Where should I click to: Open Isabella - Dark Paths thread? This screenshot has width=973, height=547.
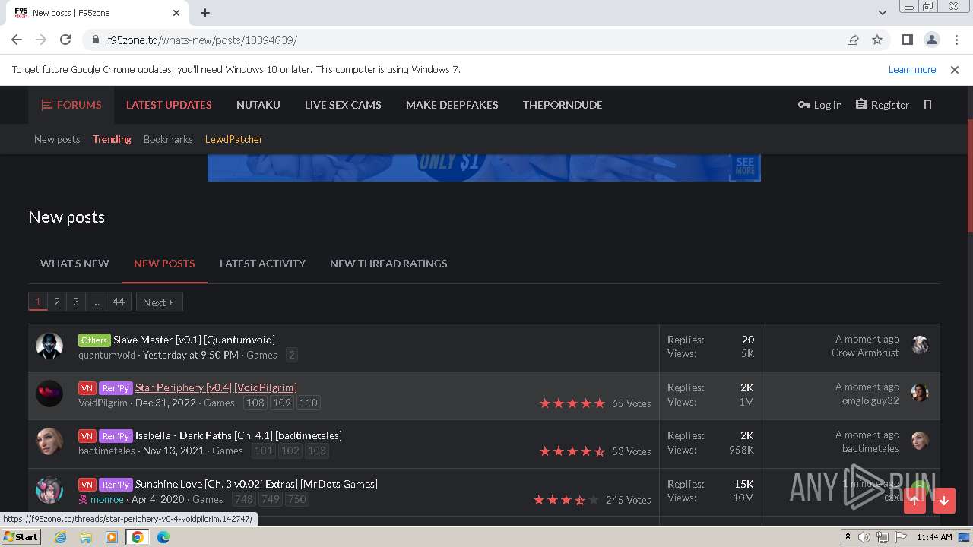239,435
